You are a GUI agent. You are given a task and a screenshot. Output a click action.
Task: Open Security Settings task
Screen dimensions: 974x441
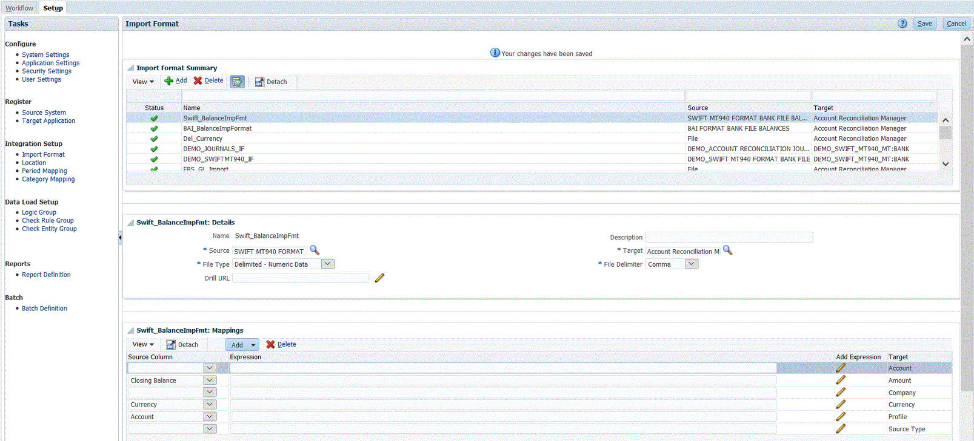pos(46,71)
